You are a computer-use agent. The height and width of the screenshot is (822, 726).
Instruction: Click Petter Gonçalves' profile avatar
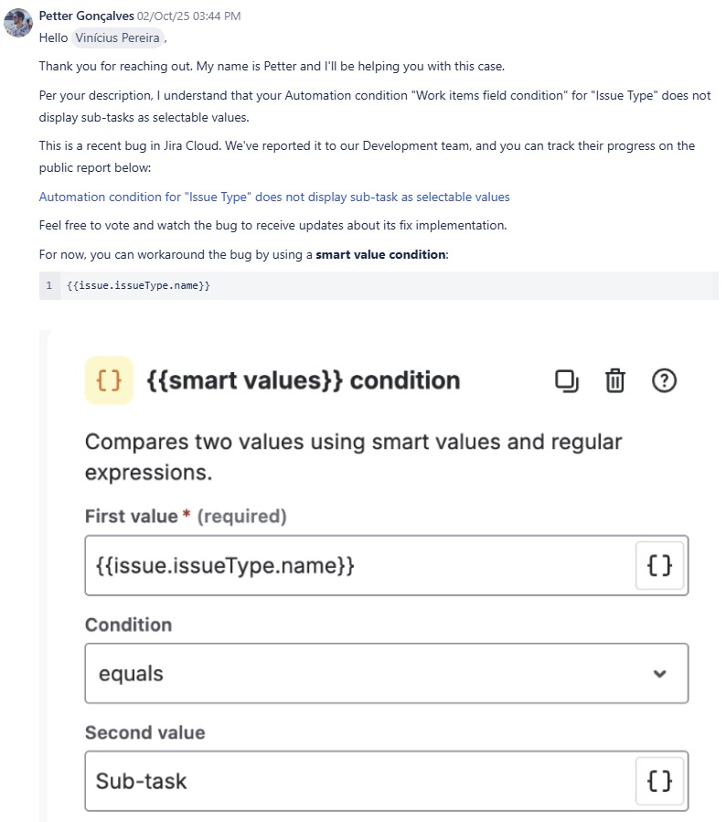tap(18, 23)
